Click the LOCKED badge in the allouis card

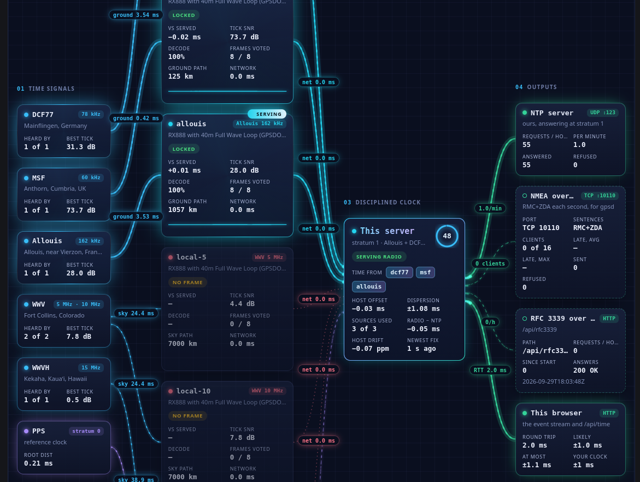coord(184,149)
